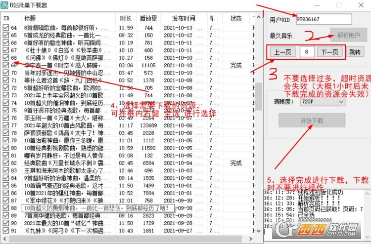The image size is (371, 244).
Task: Click play count 11105 cell
Action: point(148,65)
